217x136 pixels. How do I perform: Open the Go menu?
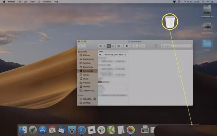39,2
